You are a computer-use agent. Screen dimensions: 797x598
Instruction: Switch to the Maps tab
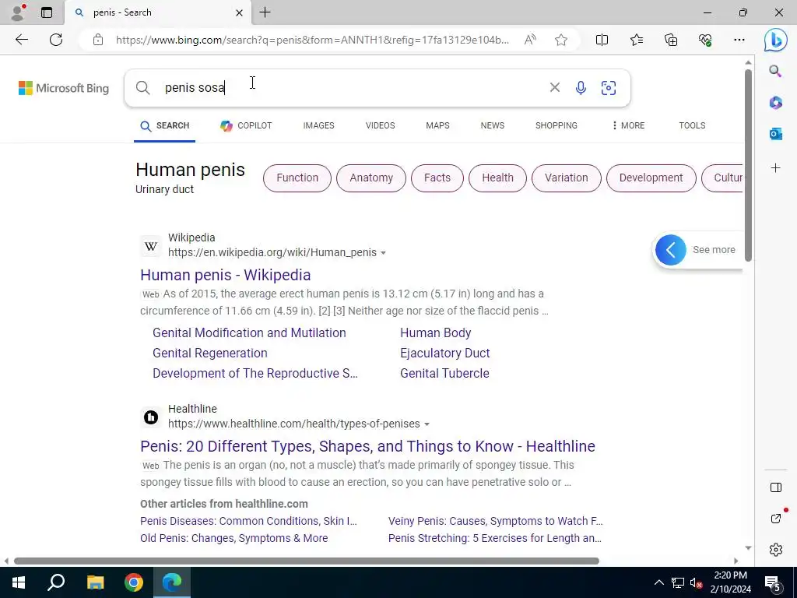click(x=437, y=125)
